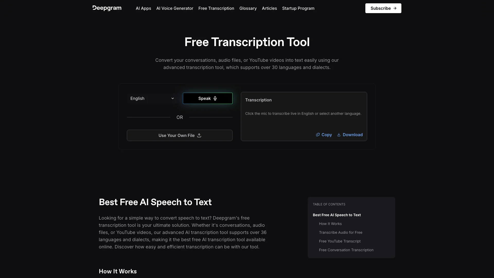494x278 pixels.
Task: Click the Deepgram logo icon
Action: pyautogui.click(x=107, y=8)
